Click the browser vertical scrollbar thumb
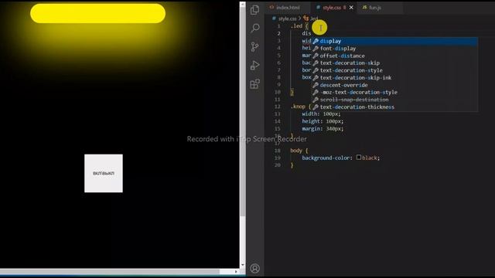This screenshot has height=278, width=495. pyautogui.click(x=242, y=112)
